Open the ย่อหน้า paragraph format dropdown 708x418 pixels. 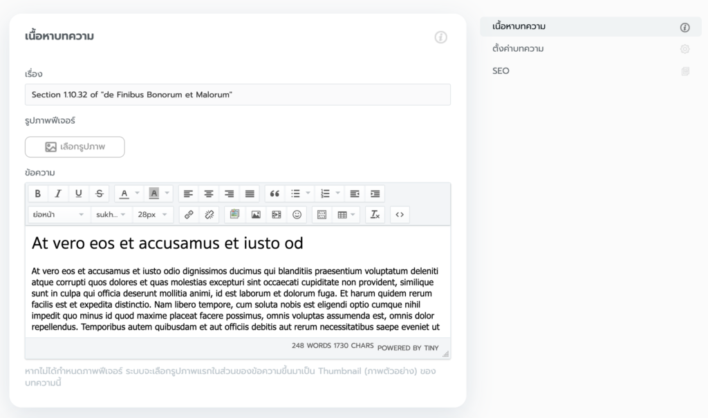tap(58, 215)
